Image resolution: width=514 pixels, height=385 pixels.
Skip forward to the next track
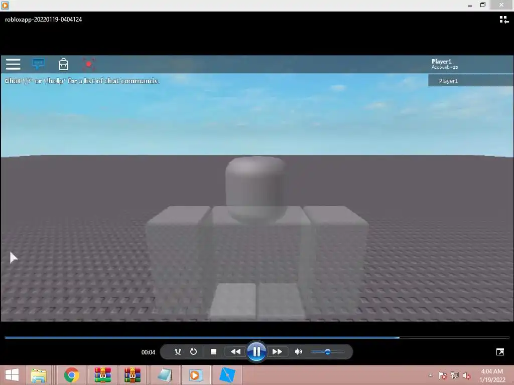tap(277, 351)
